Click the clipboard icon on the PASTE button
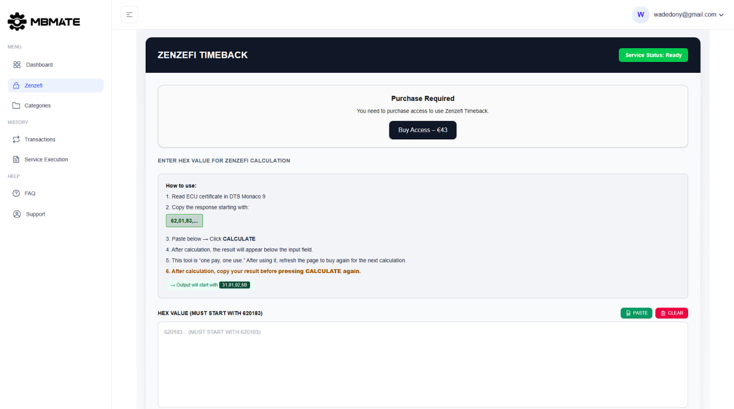Screen dimensions: 734x409 click(627, 313)
